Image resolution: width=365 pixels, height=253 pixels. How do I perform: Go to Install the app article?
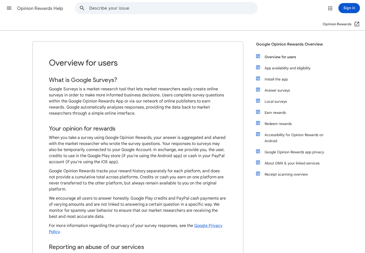276,79
